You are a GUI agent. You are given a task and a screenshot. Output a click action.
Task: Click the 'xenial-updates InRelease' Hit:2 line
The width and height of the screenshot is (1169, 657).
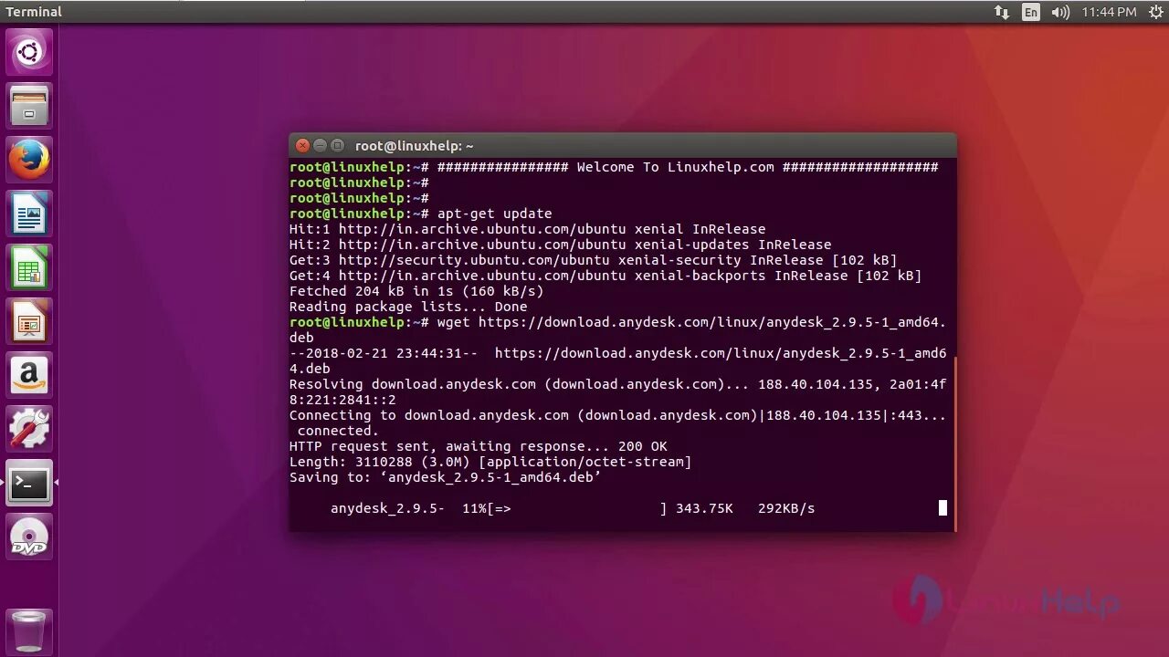pos(560,245)
